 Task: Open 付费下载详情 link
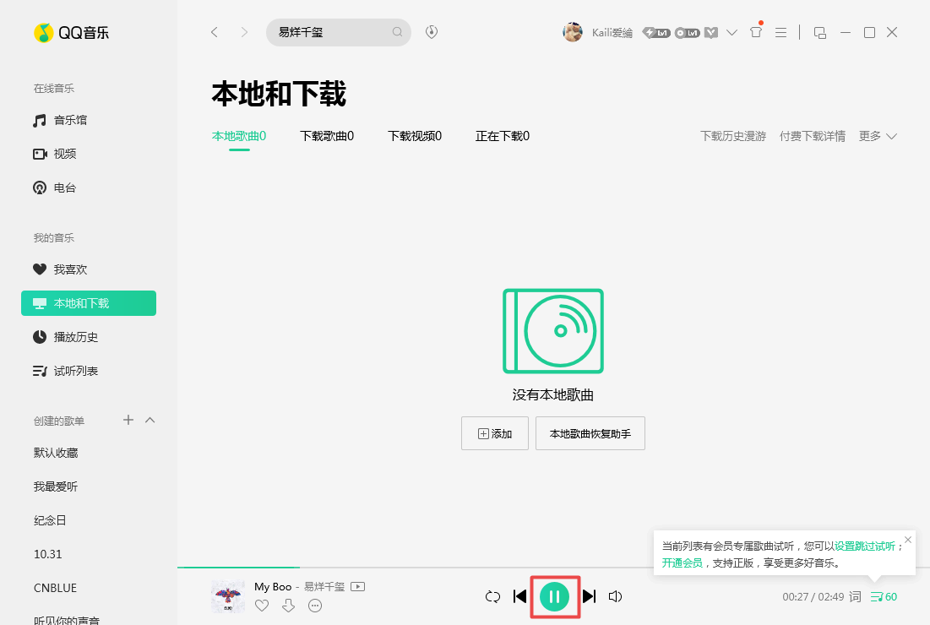(x=813, y=136)
